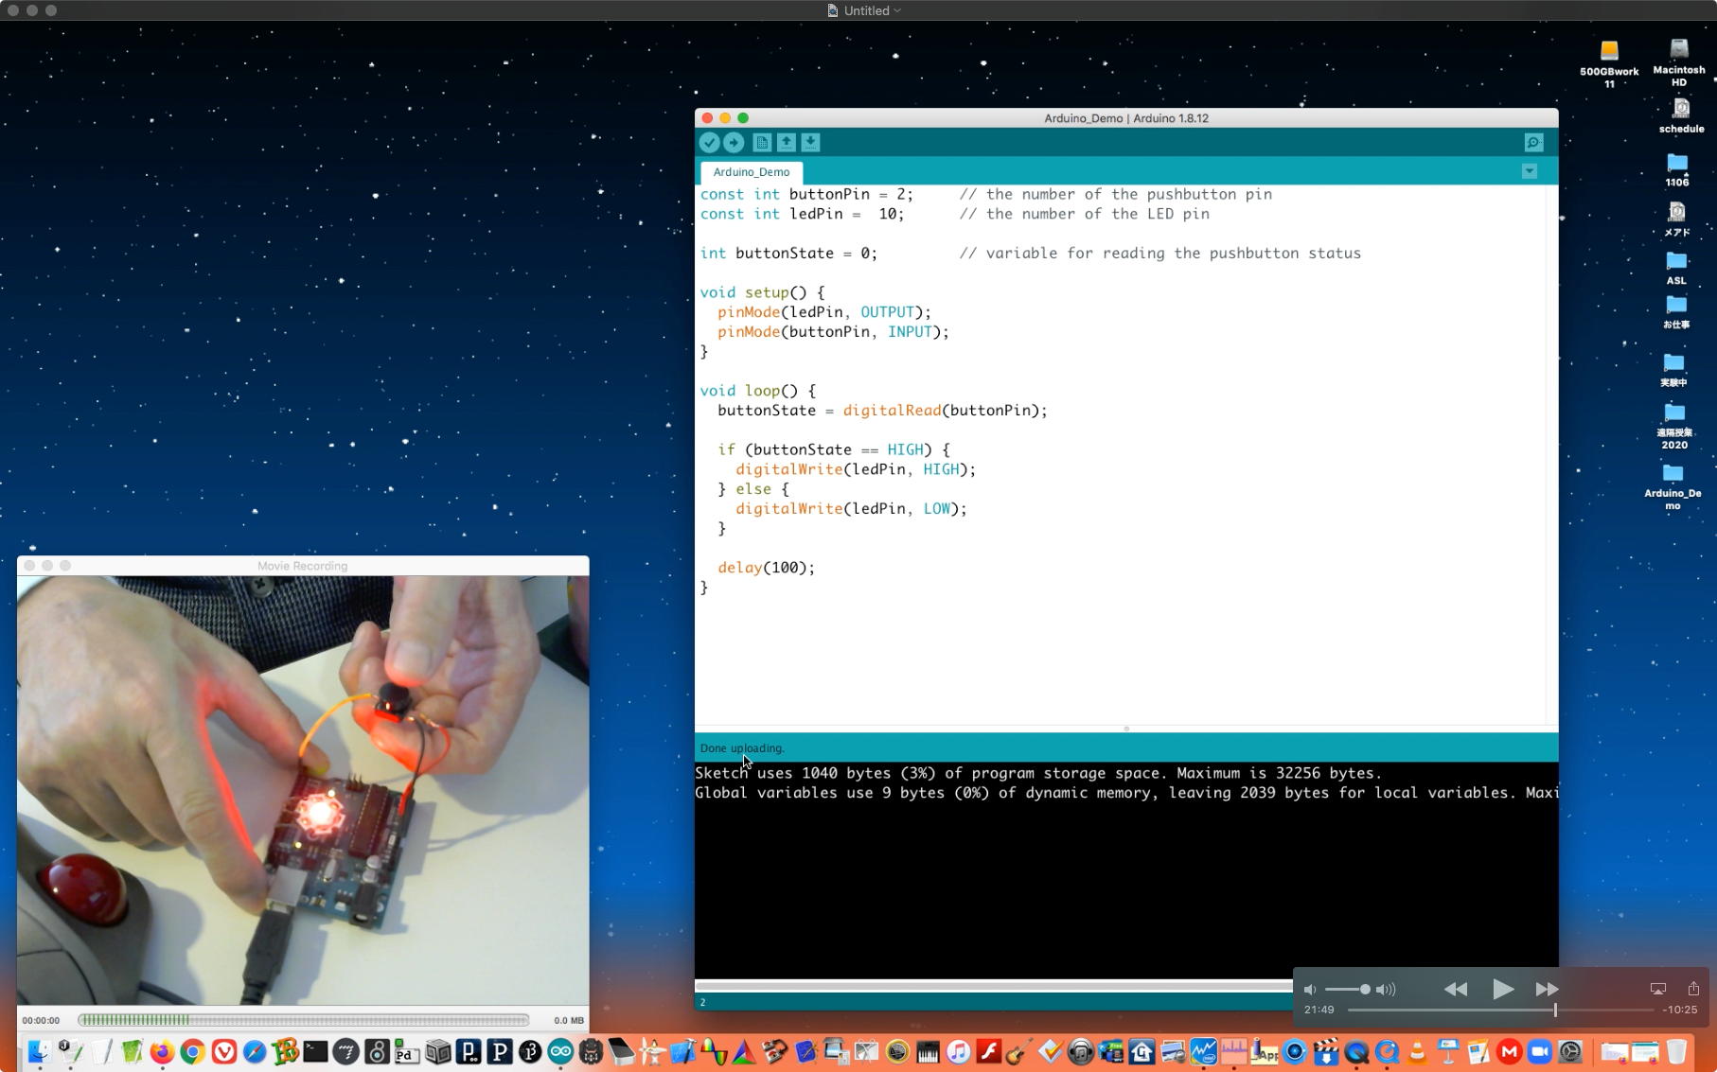
Task: Upload the sketch with the arrow button
Action: (734, 142)
